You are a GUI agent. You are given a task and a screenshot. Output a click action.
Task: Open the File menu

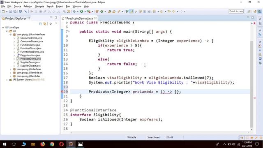3,7
